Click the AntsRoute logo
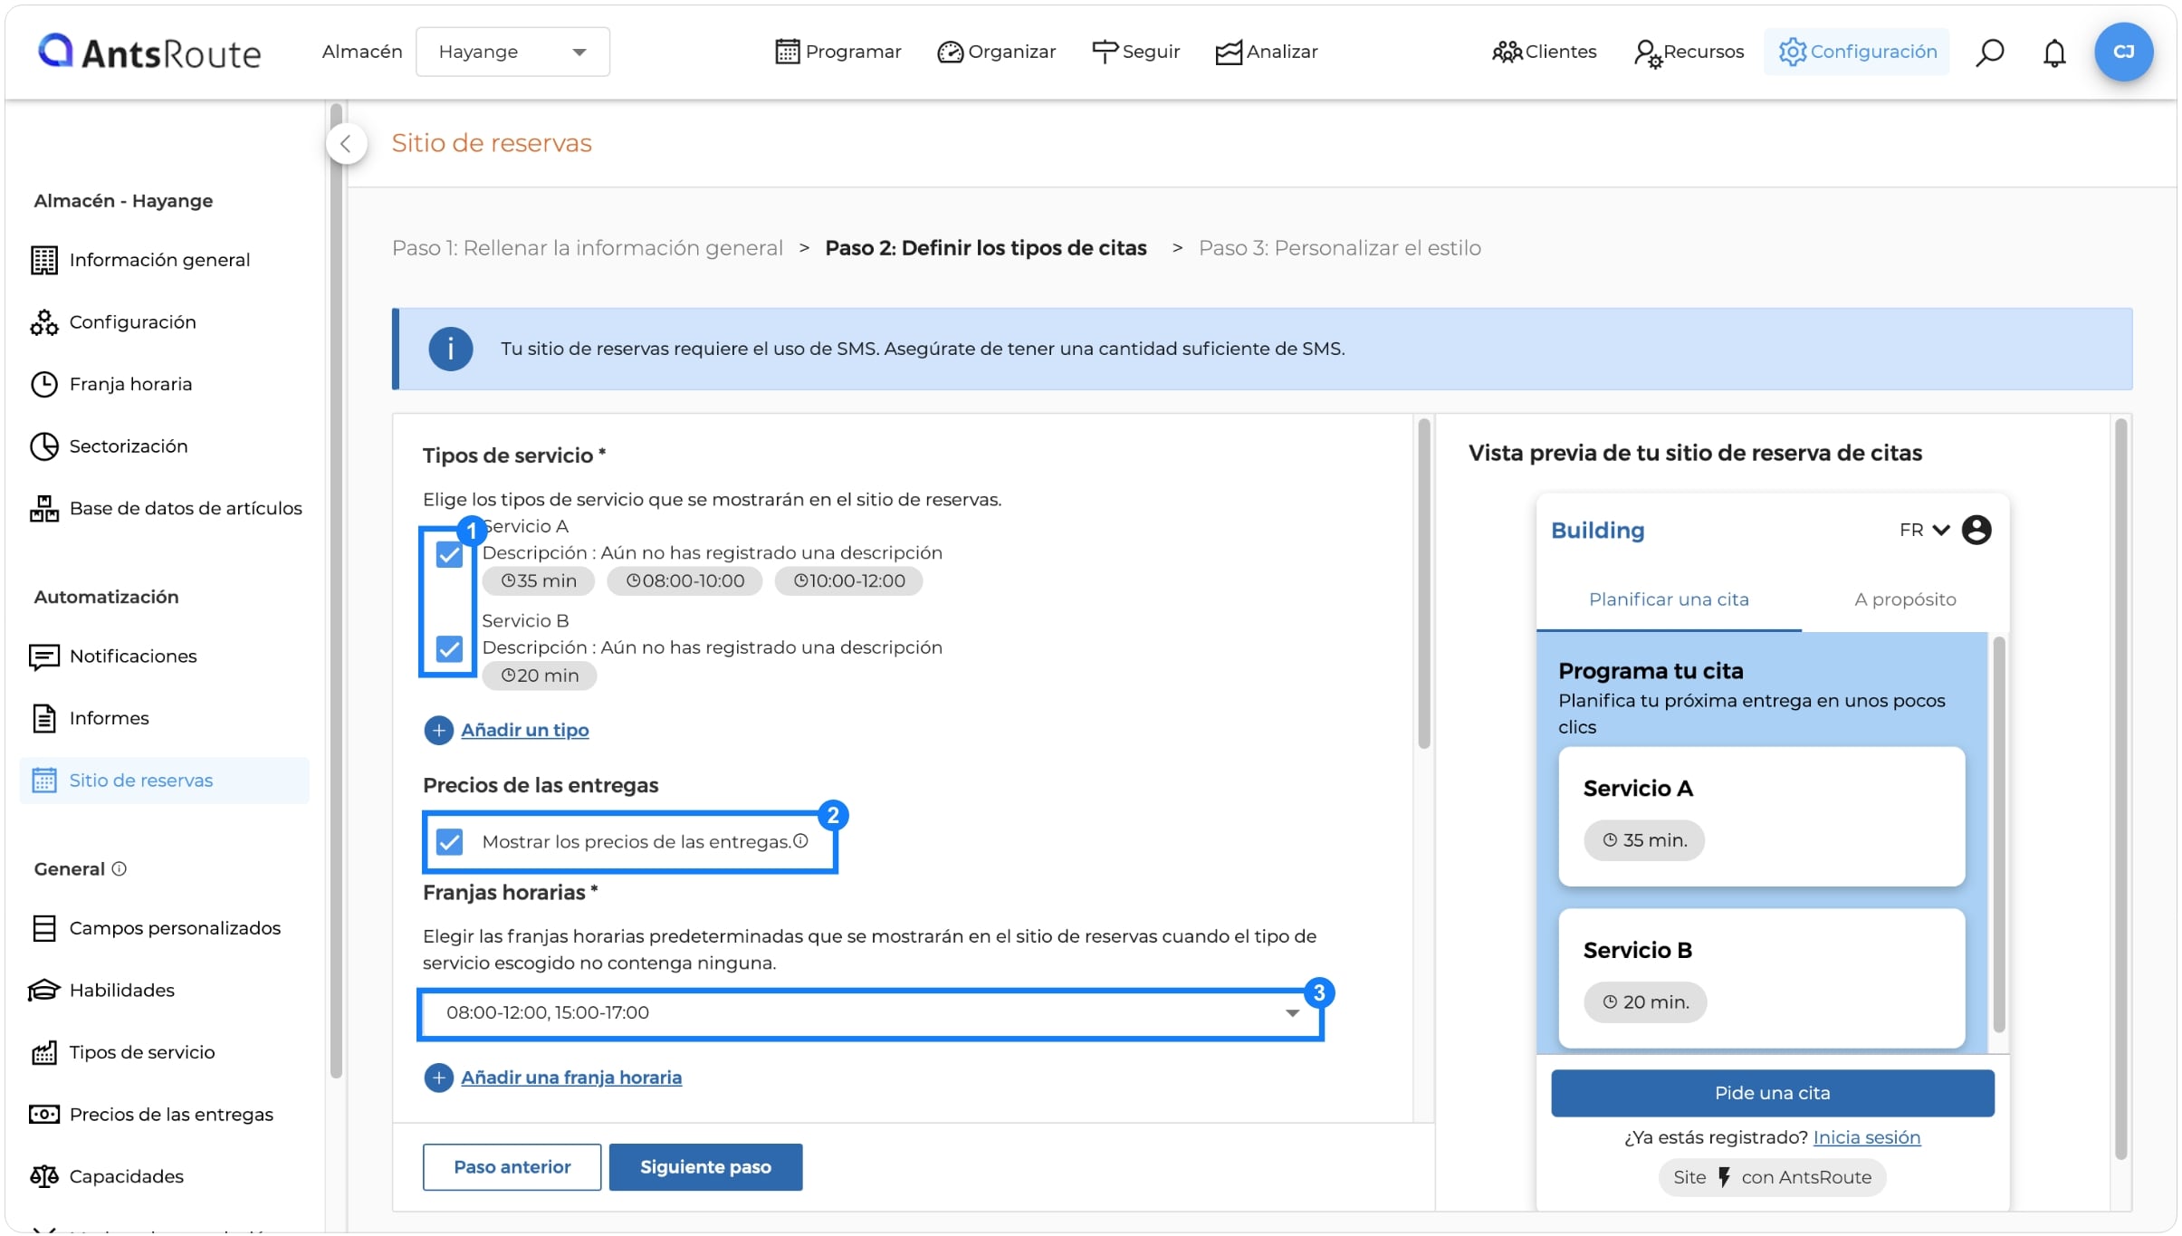2182x1236 pixels. [149, 52]
